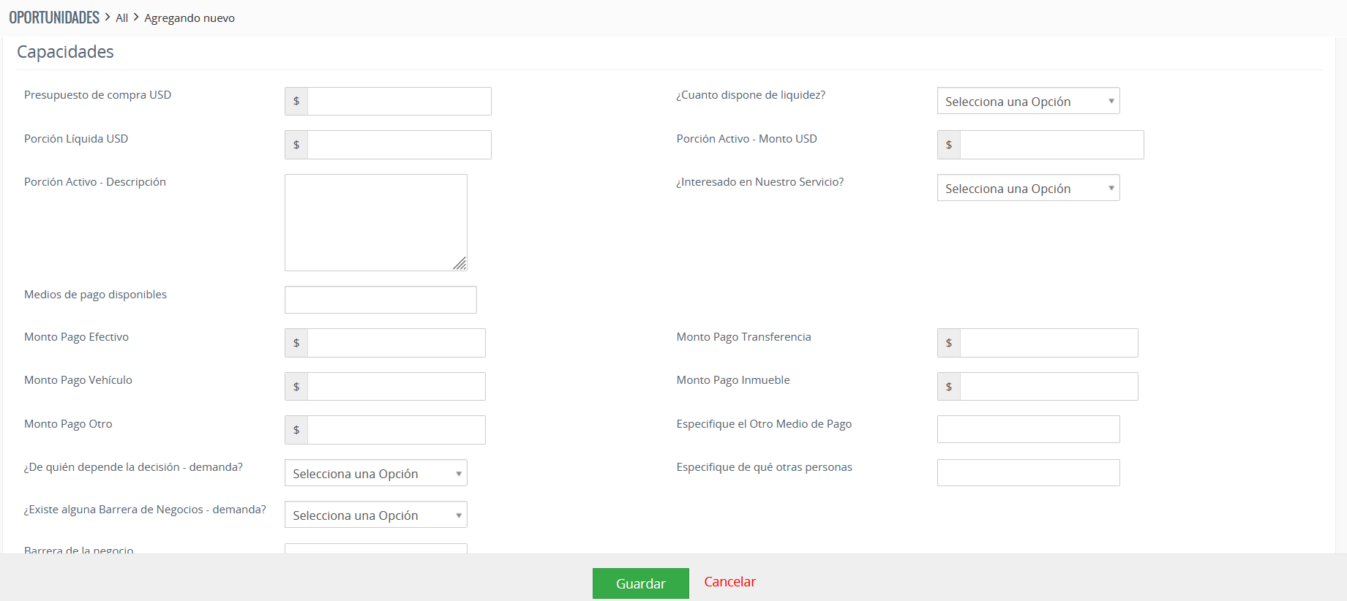Click the Monto Pago Inmueble field
The width and height of the screenshot is (1347, 601).
[1048, 386]
